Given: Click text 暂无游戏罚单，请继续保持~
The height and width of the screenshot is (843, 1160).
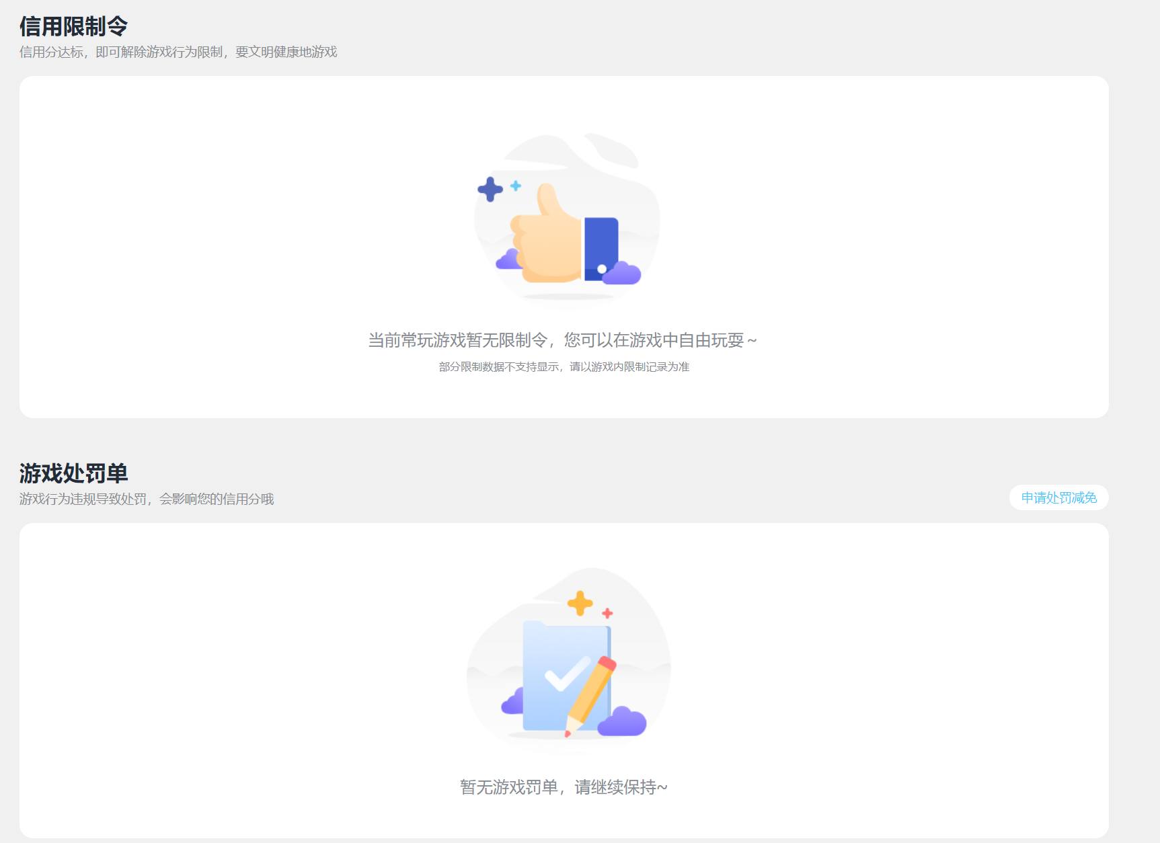Looking at the screenshot, I should 564,787.
